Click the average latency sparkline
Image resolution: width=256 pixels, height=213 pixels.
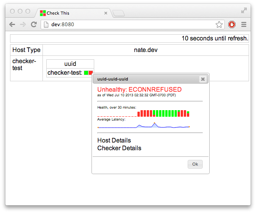point(143,125)
